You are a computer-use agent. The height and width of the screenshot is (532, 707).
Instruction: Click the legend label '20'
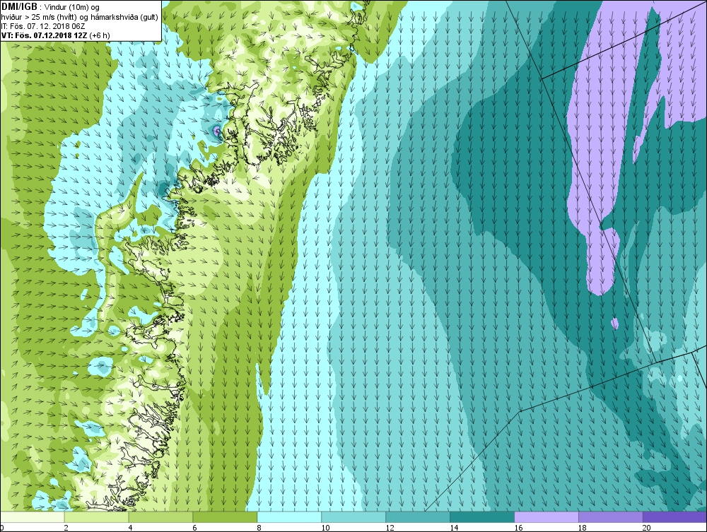647,528
